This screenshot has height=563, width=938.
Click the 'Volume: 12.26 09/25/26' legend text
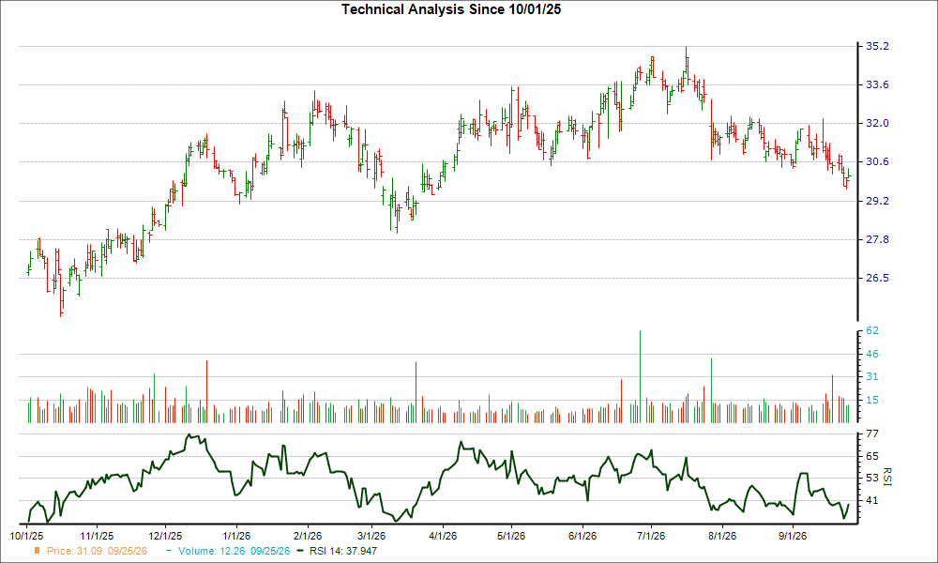(x=234, y=551)
